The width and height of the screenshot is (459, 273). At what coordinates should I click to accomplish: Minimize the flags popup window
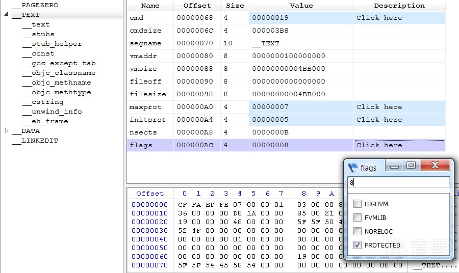tap(394, 166)
